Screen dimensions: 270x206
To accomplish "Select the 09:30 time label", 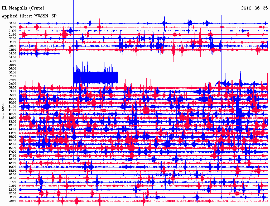I will tap(12, 95).
